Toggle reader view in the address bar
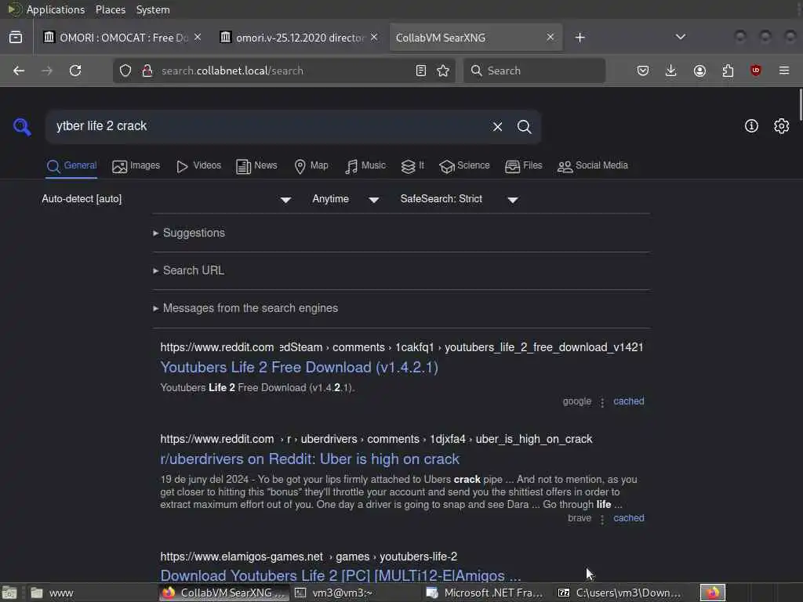Image resolution: width=803 pixels, height=602 pixels. pos(421,71)
